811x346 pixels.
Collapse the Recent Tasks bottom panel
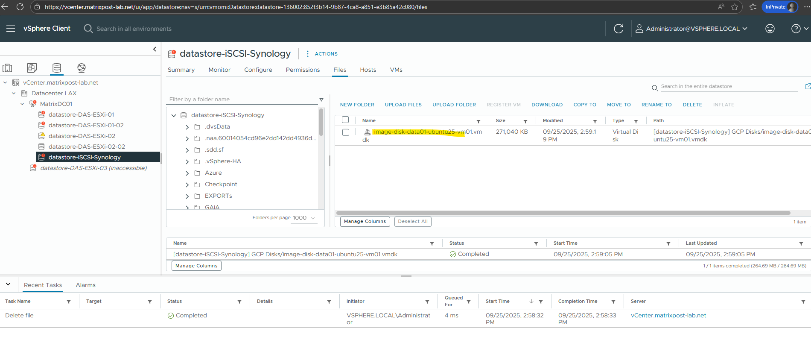8,284
